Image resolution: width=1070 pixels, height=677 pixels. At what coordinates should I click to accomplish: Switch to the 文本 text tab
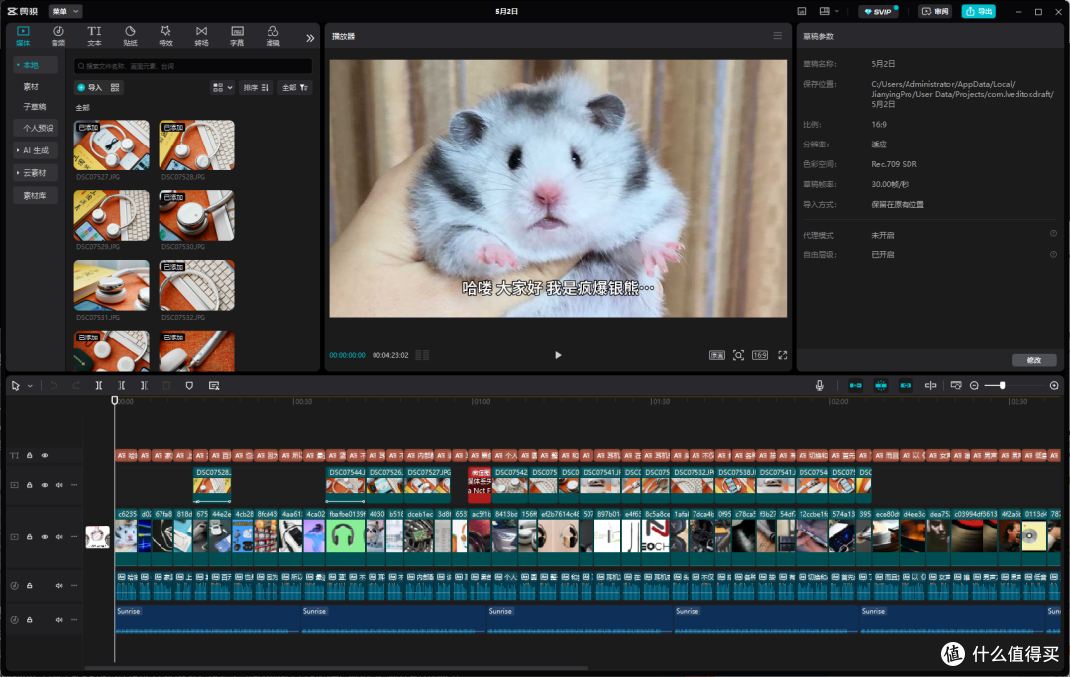94,36
